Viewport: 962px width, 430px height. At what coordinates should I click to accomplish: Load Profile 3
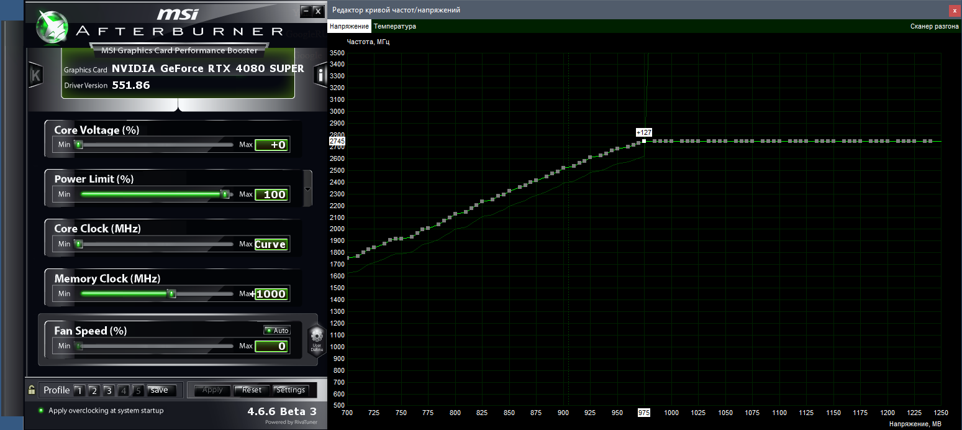click(x=109, y=391)
